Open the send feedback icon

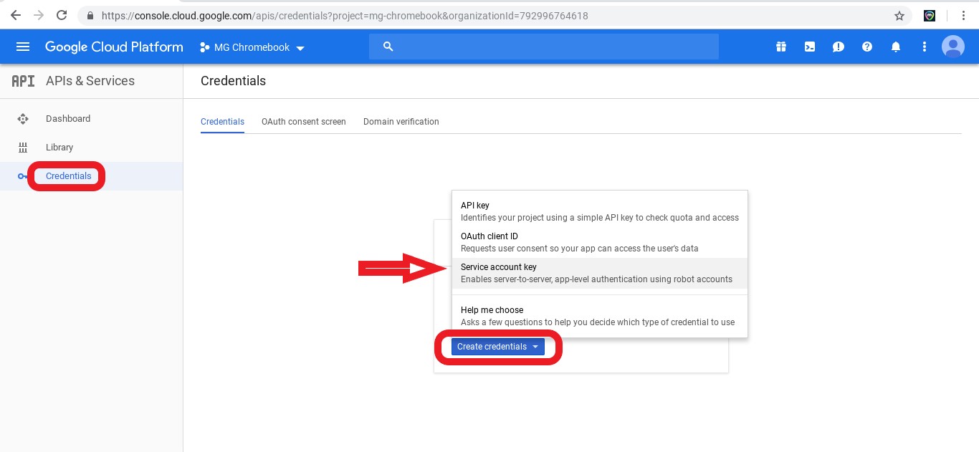(x=838, y=47)
